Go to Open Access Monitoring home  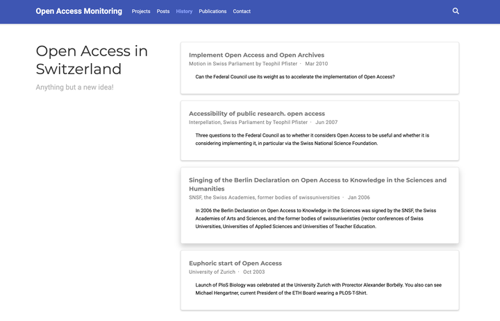78,11
